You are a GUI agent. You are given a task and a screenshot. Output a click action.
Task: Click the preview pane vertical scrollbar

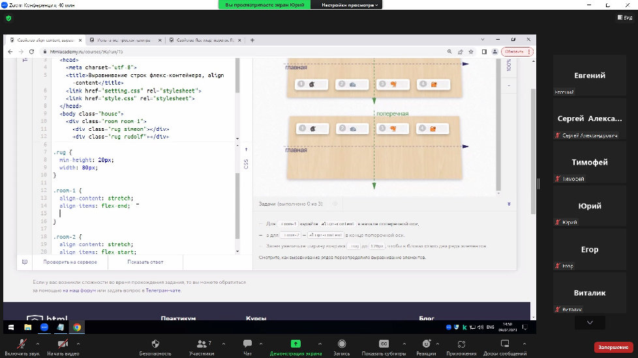(498, 125)
